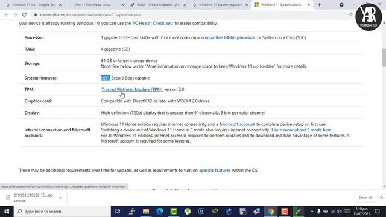Click the "Processor:" row label
The image size is (386, 217).
pos(34,37)
